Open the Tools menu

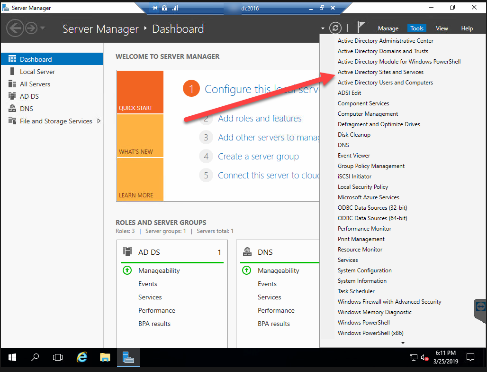[417, 28]
